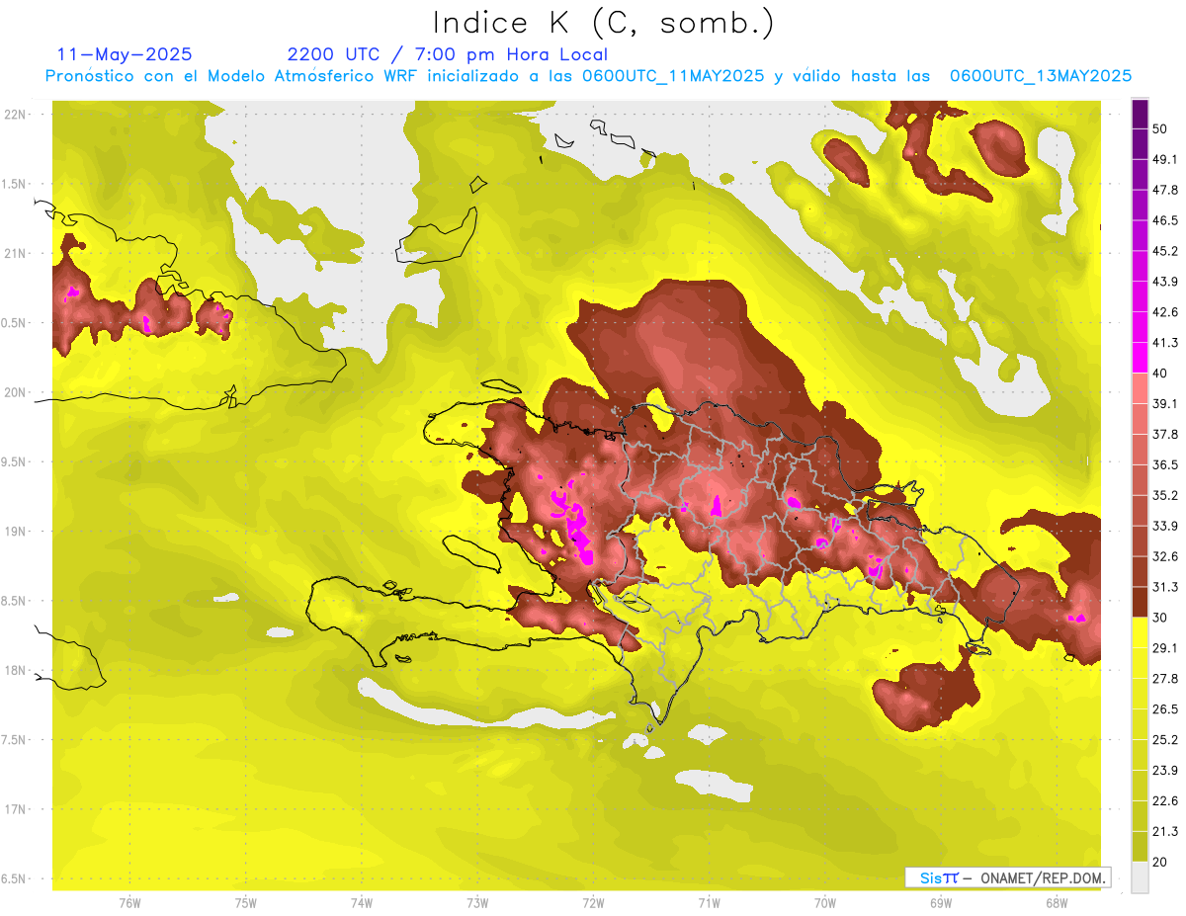
Task: Click the '20' color scale value
Action: [1160, 862]
